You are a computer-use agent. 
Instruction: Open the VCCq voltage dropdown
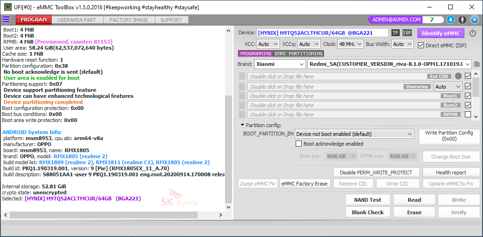[309, 44]
